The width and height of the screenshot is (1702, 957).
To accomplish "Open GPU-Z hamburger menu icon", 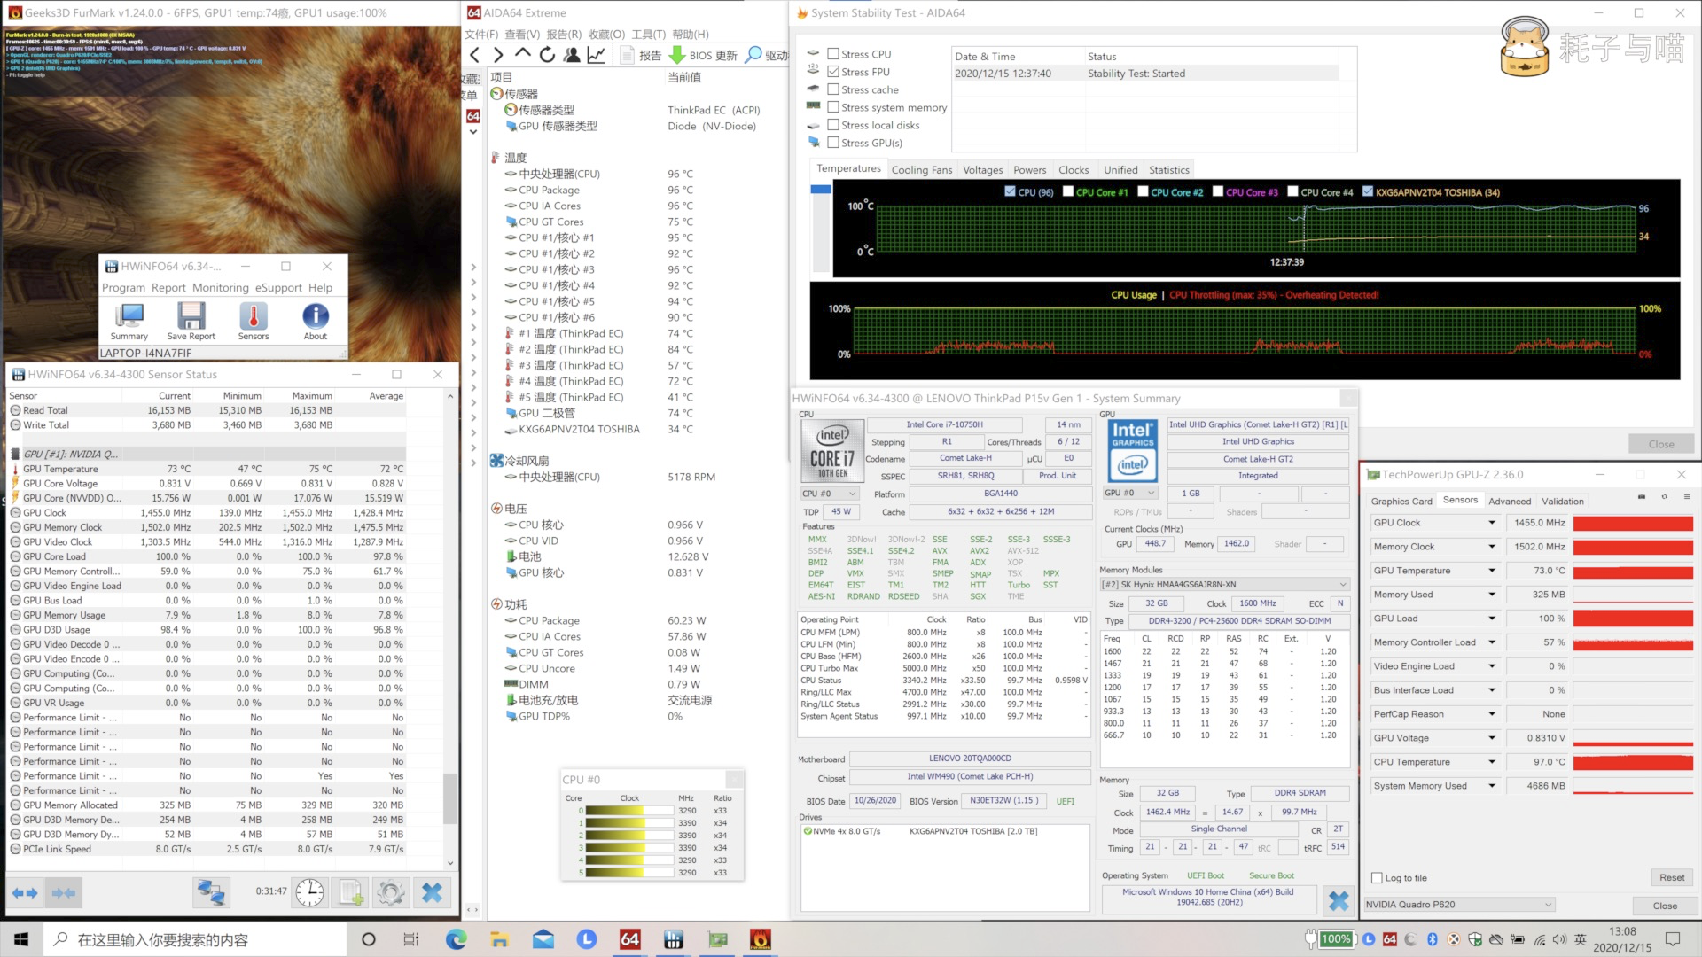I will (1687, 496).
